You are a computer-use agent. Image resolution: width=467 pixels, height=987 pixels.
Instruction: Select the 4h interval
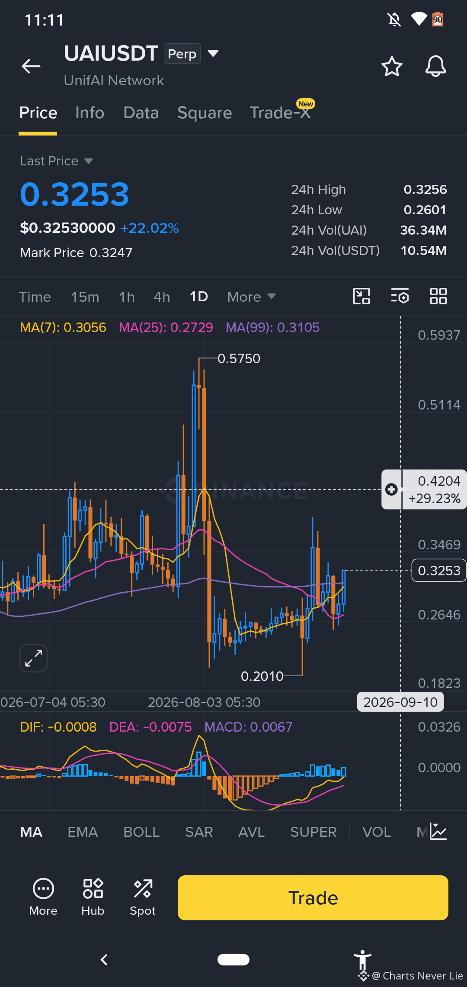point(162,297)
